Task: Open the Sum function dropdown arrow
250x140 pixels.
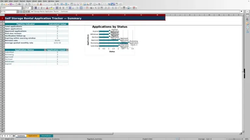Action: click(26, 12)
